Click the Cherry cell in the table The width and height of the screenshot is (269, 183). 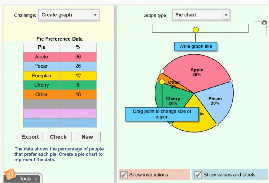[x=42, y=85]
